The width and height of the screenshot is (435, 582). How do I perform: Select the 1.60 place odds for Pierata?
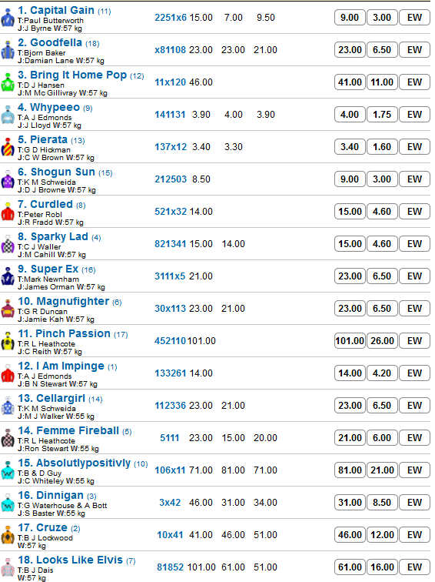point(382,146)
